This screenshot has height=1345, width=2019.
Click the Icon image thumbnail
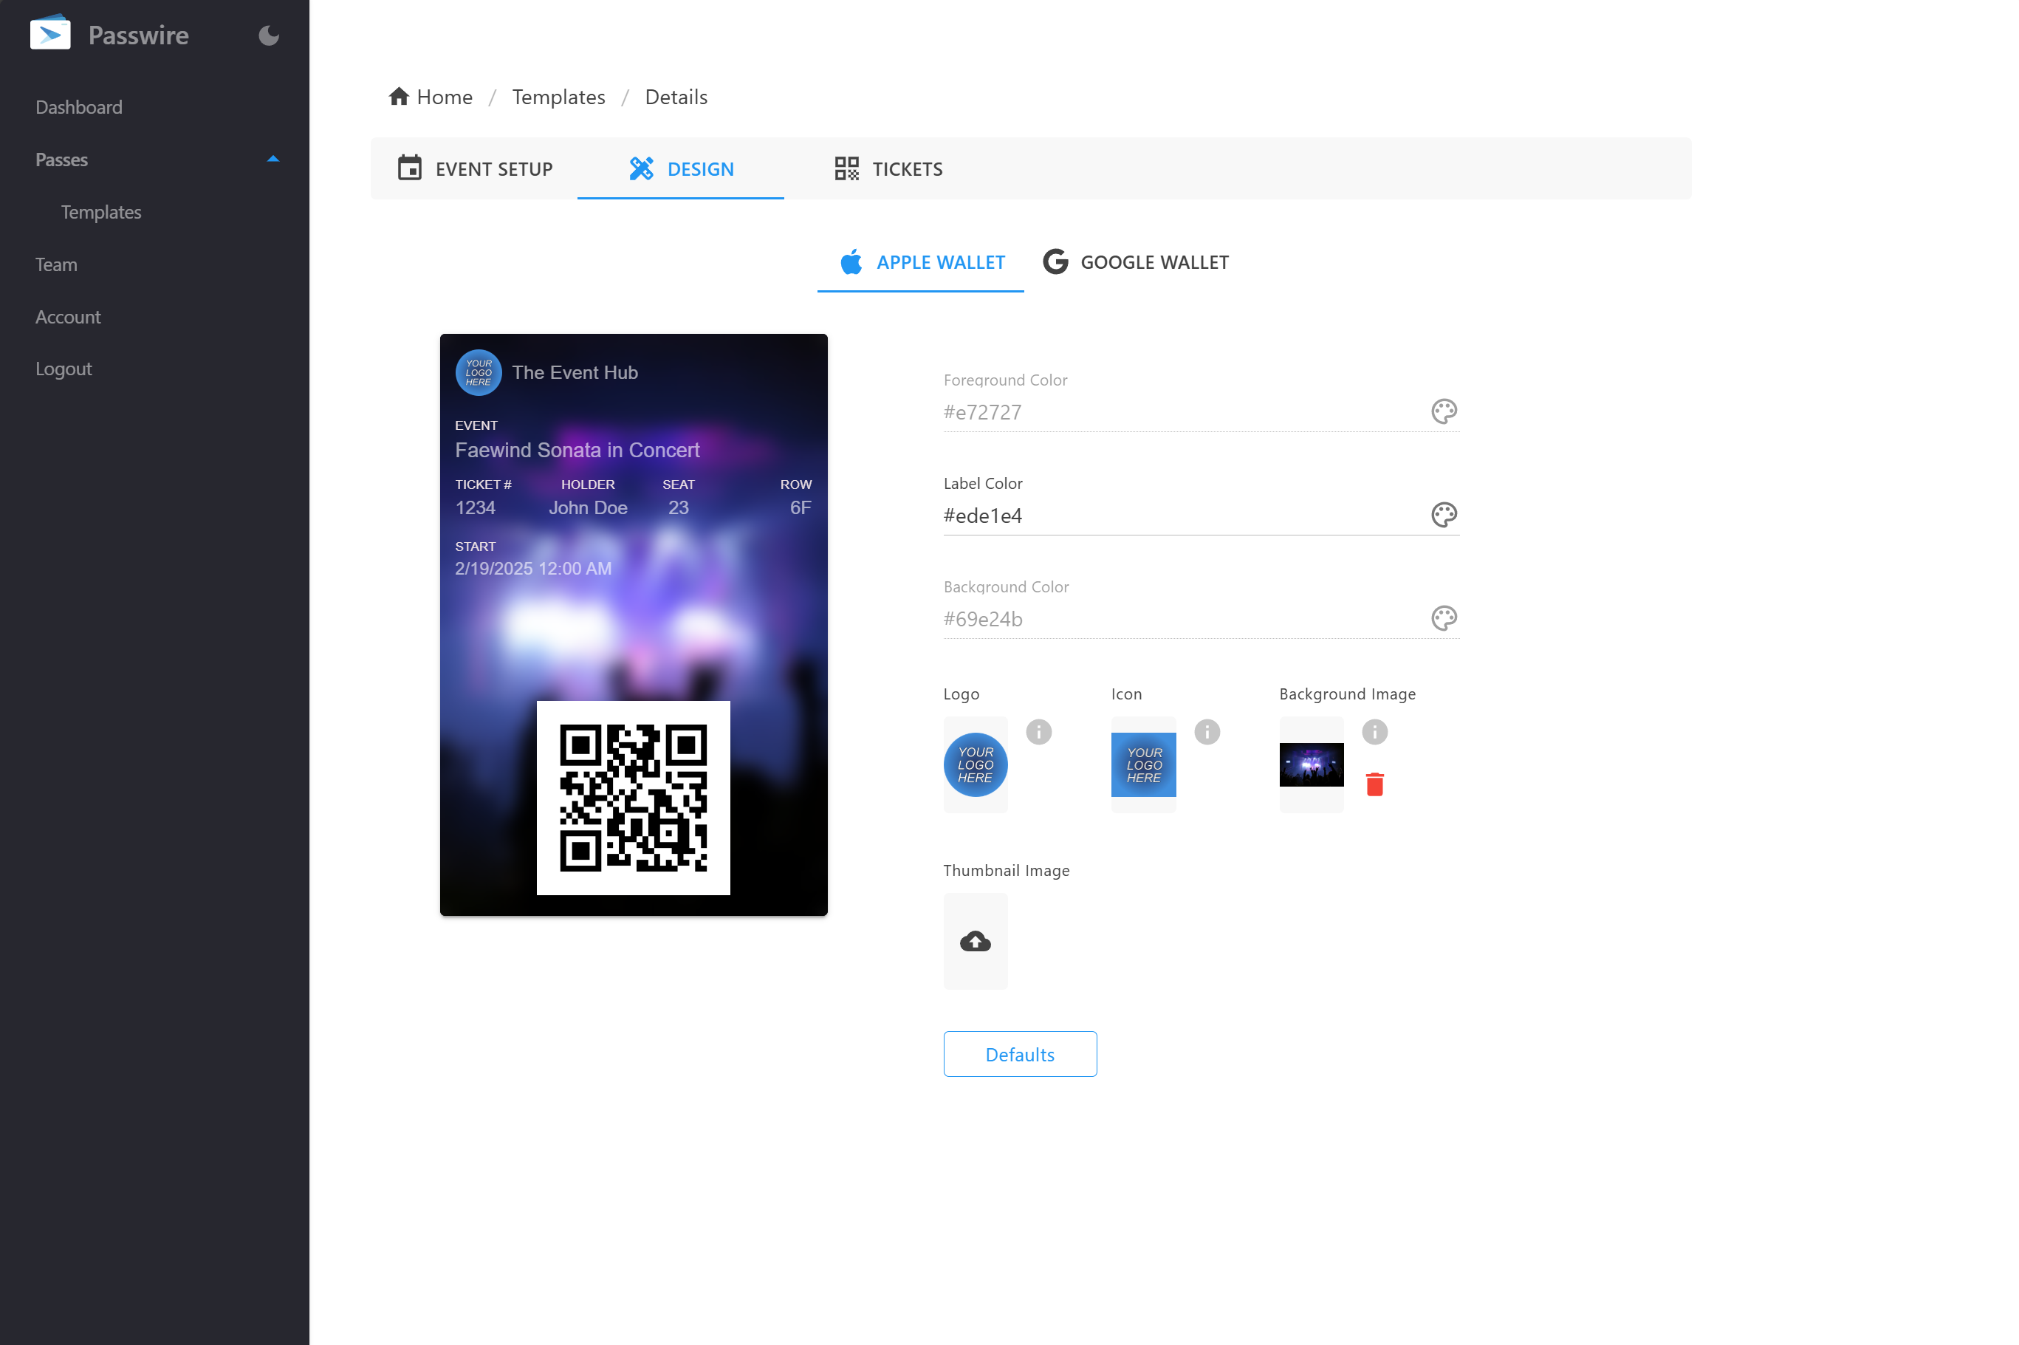[x=1143, y=764]
